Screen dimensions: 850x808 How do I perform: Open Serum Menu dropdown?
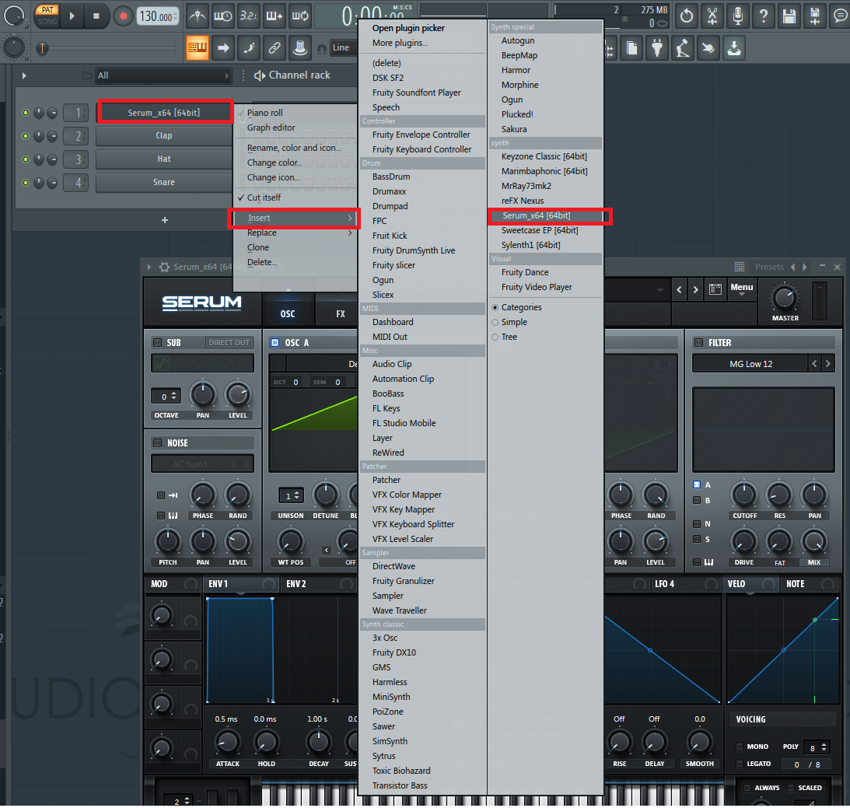[742, 289]
